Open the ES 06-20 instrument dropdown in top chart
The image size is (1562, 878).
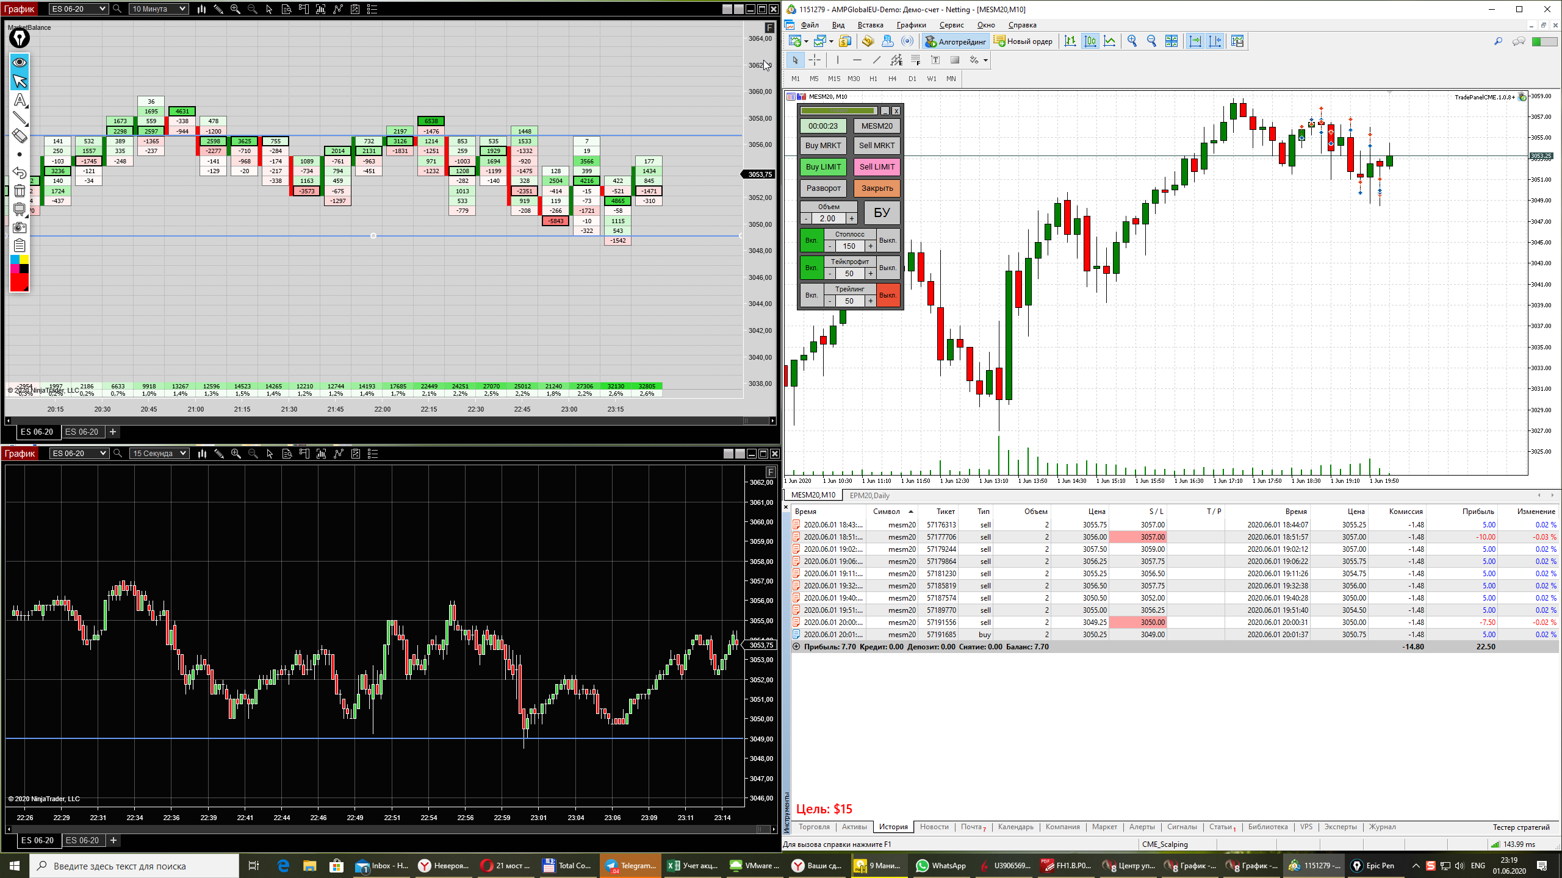pos(79,9)
